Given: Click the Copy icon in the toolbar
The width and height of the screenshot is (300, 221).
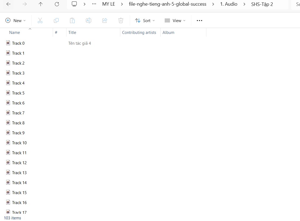Looking at the screenshot, I should 56,20.
